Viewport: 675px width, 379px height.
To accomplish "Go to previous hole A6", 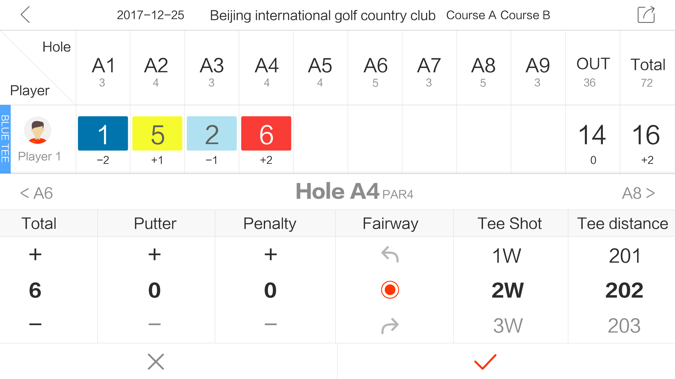I will tap(36, 193).
